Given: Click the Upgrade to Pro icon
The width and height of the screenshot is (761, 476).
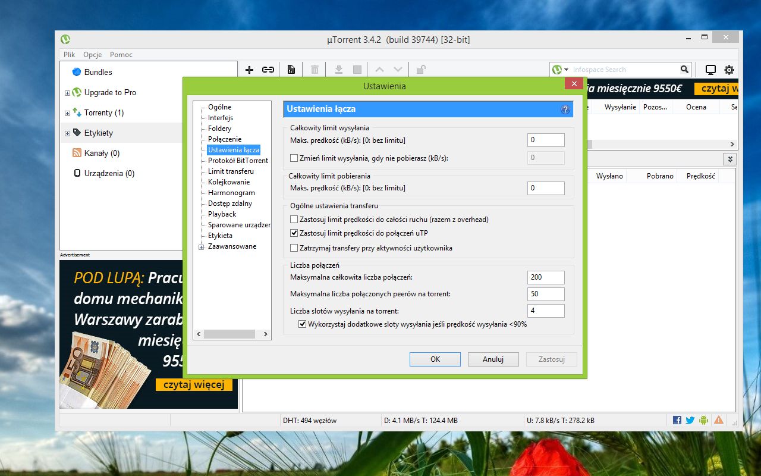Looking at the screenshot, I should coord(77,92).
